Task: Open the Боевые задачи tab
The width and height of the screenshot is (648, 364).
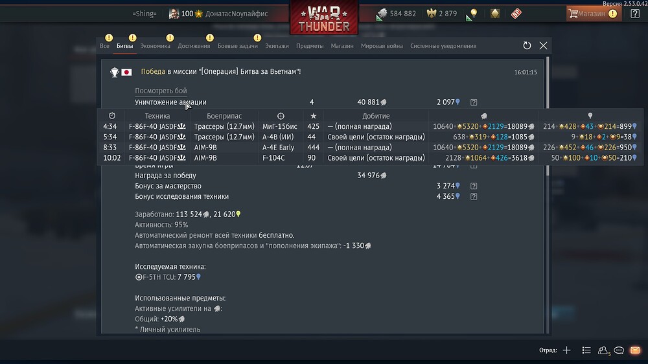Action: coord(238,46)
